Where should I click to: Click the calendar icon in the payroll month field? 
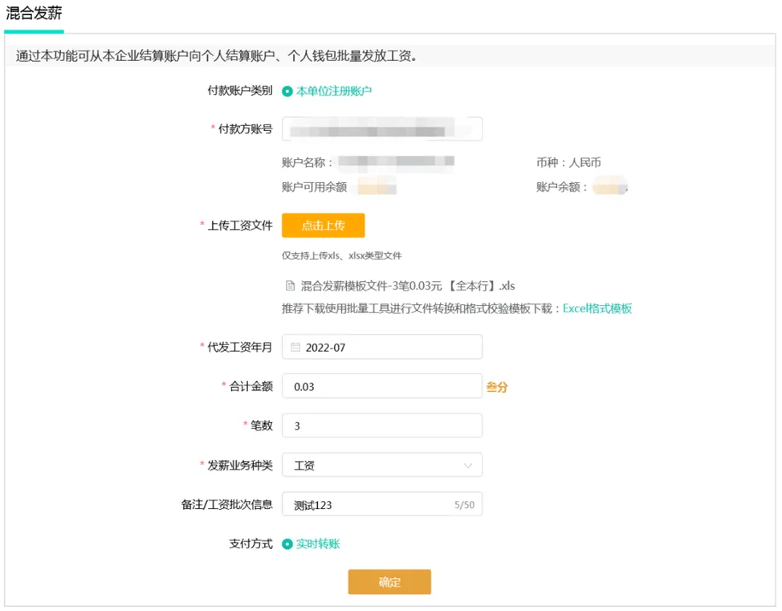(x=295, y=348)
